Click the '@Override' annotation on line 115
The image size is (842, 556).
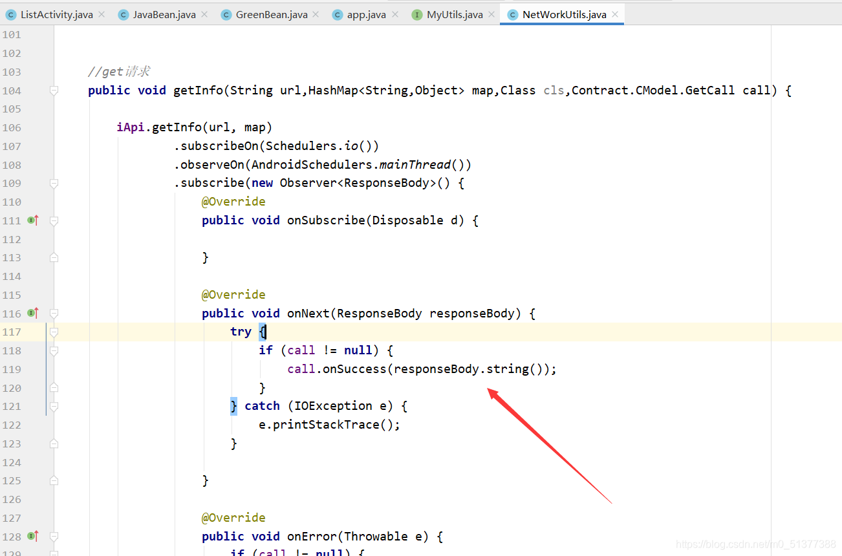point(233,295)
